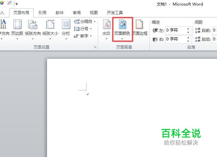Click the right indent (右) icon
This screenshot has height=157, width=217.
[x=155, y=39]
